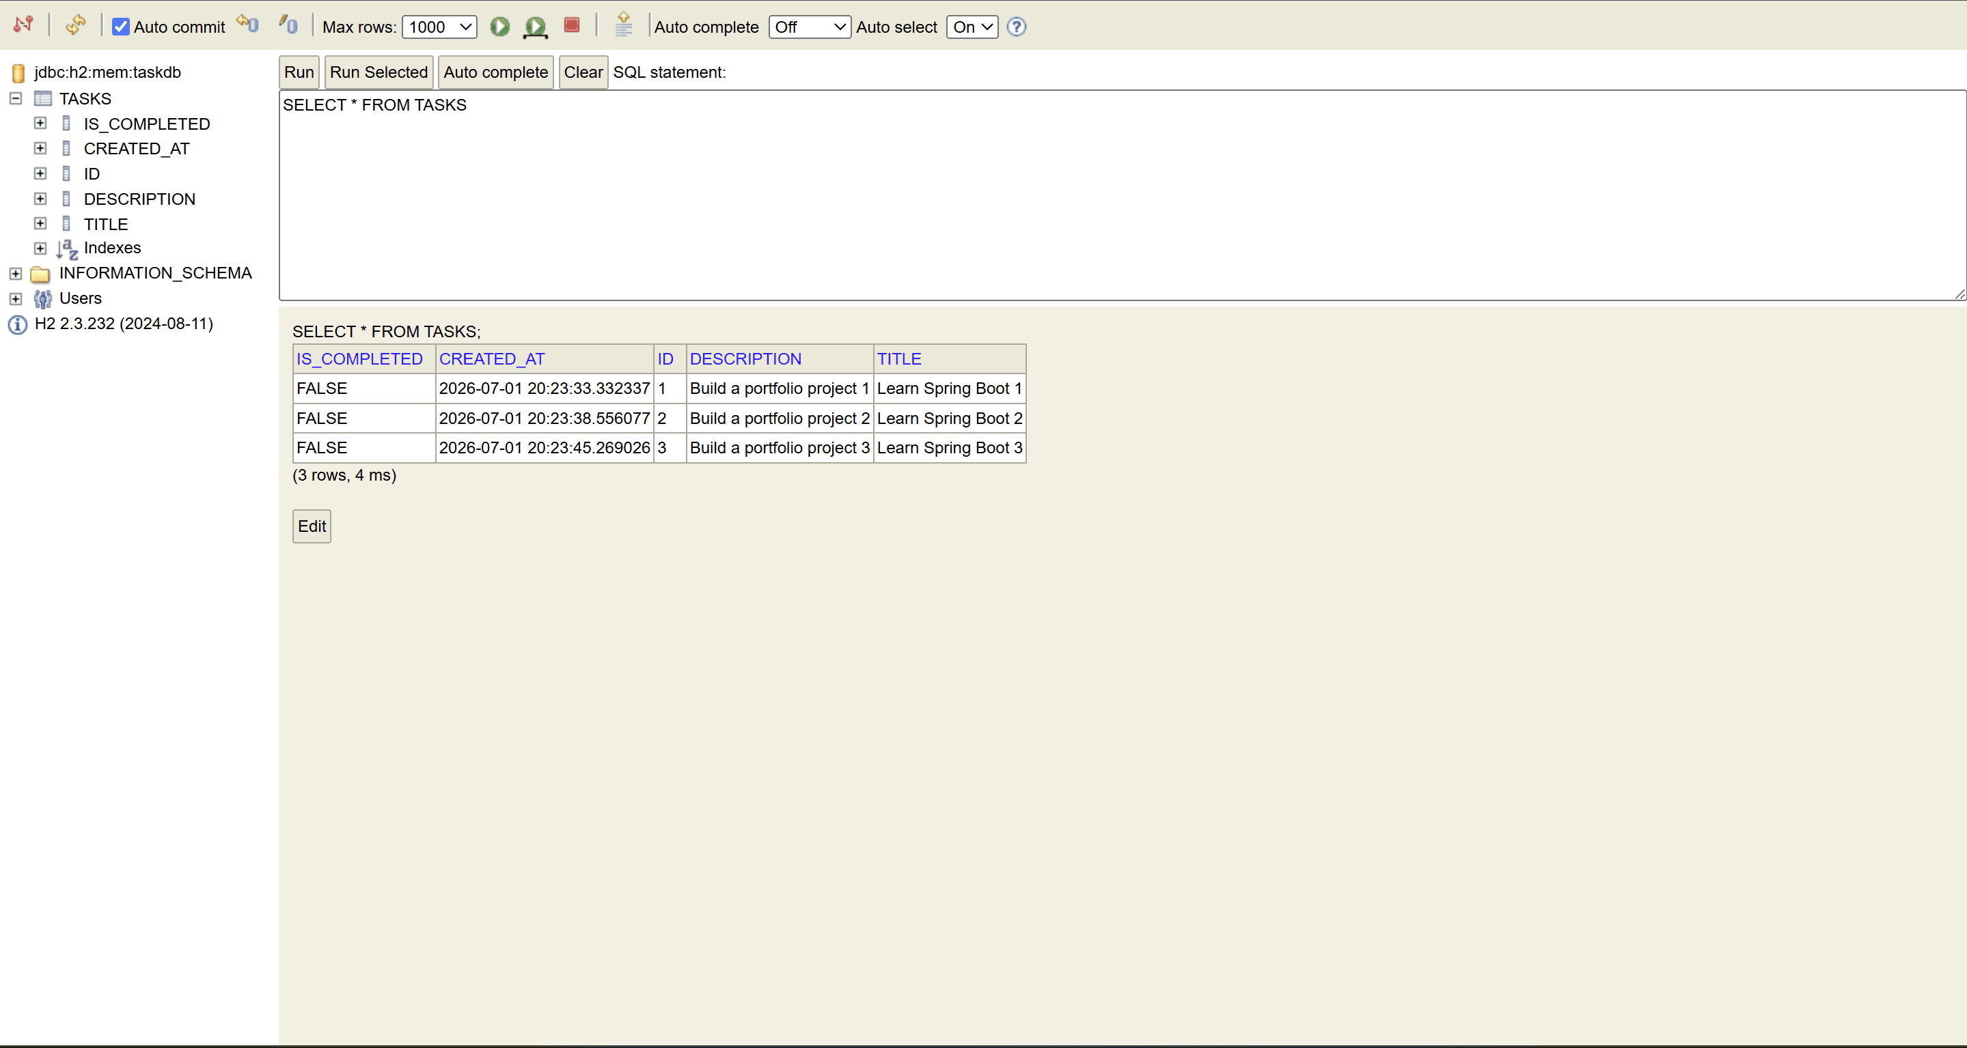This screenshot has height=1048, width=1967.
Task: Collapse the TASKS table node
Action: 16,98
